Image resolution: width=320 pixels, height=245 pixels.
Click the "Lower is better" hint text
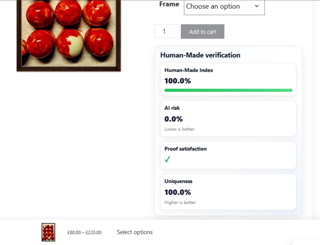pyautogui.click(x=179, y=129)
